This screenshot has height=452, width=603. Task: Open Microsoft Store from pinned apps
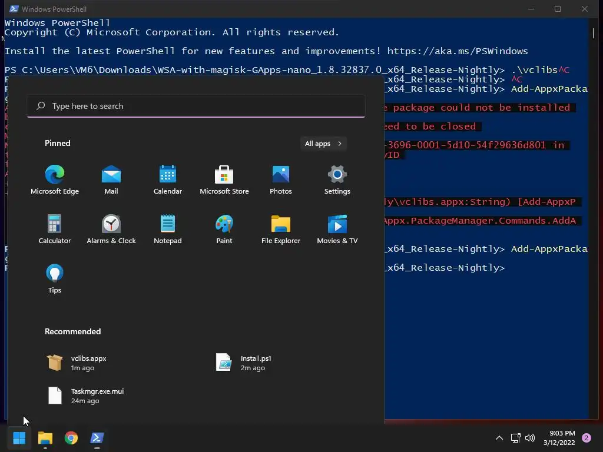224,180
